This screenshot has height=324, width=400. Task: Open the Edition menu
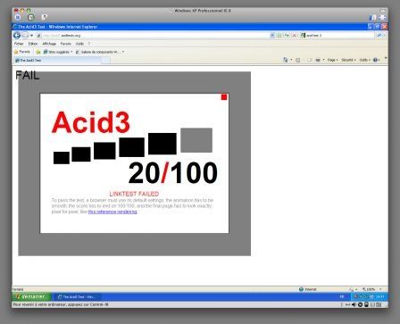point(33,44)
